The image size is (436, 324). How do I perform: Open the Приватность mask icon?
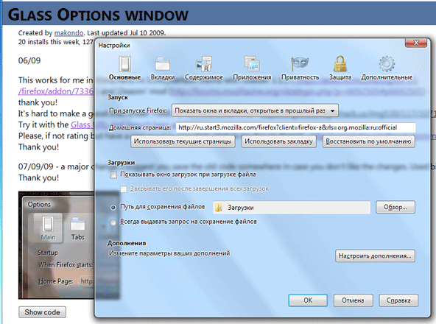300,63
